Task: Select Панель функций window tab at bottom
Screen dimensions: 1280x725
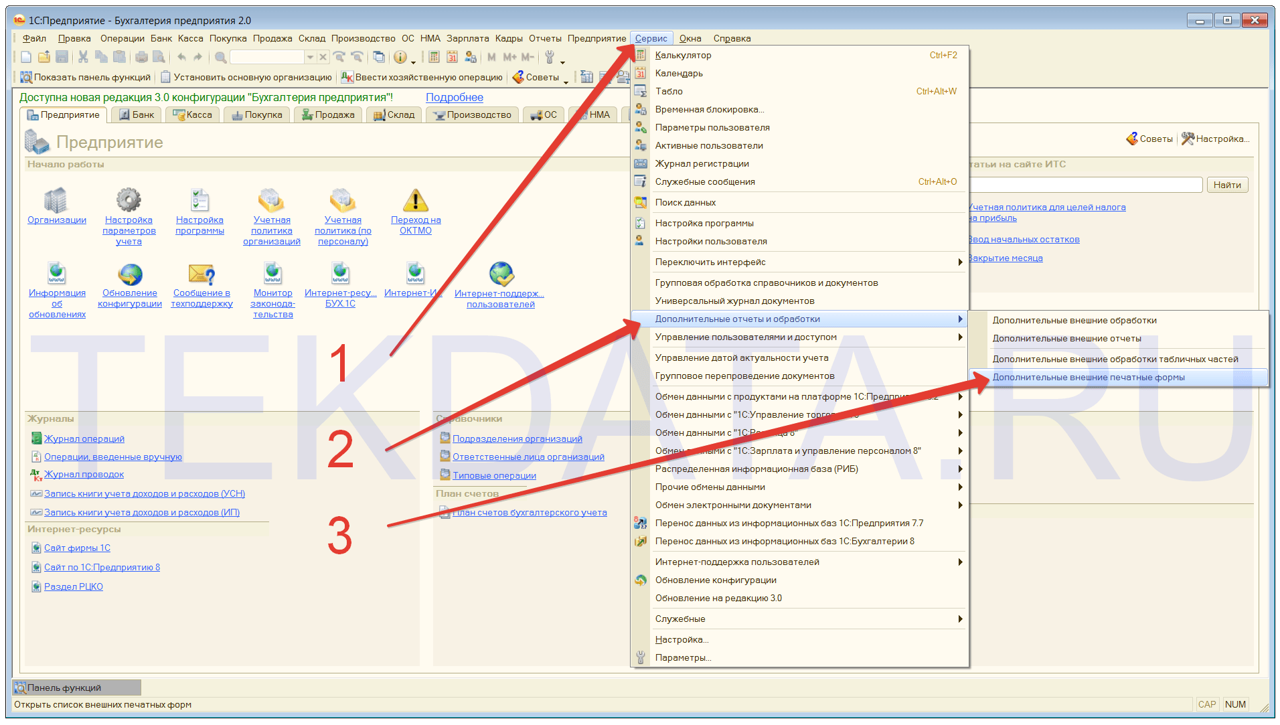Action: click(77, 688)
